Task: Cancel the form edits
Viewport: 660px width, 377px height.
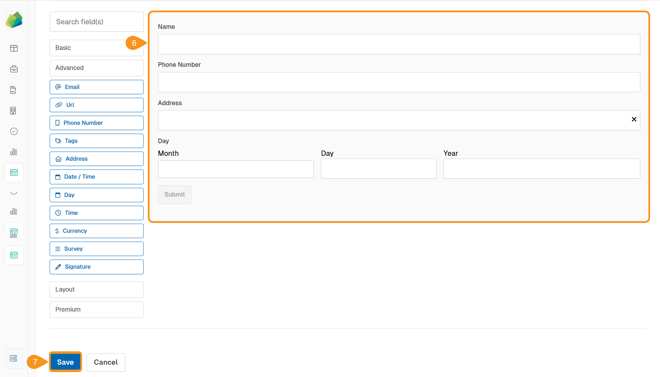Action: pos(106,362)
